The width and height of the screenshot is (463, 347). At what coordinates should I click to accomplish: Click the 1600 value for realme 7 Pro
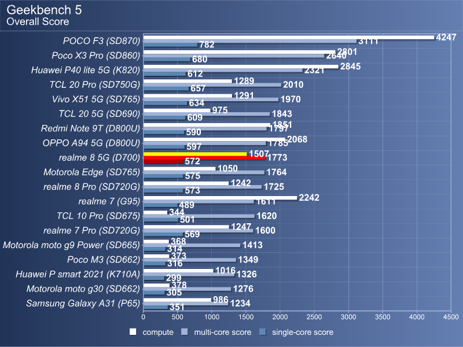click(x=265, y=230)
